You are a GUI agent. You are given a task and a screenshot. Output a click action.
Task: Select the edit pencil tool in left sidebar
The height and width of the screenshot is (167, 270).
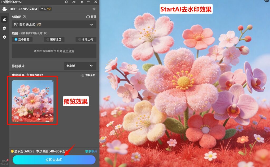[4, 19]
